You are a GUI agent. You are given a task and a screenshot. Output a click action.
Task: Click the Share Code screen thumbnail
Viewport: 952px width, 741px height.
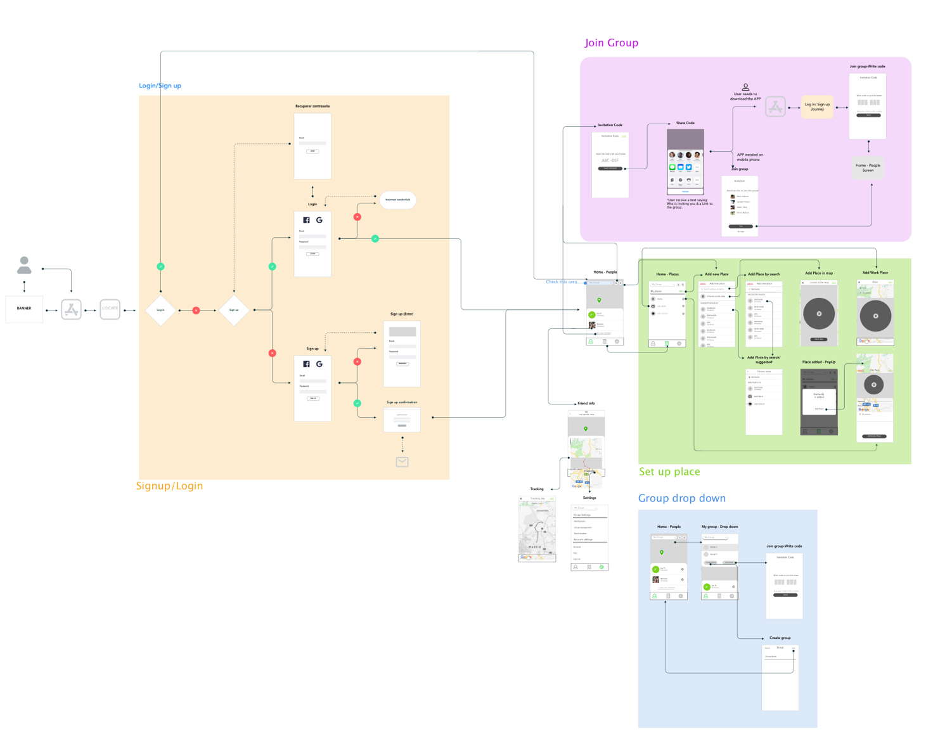pyautogui.click(x=685, y=162)
